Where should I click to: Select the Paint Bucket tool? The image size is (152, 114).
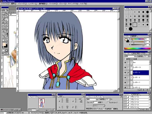[4, 37]
